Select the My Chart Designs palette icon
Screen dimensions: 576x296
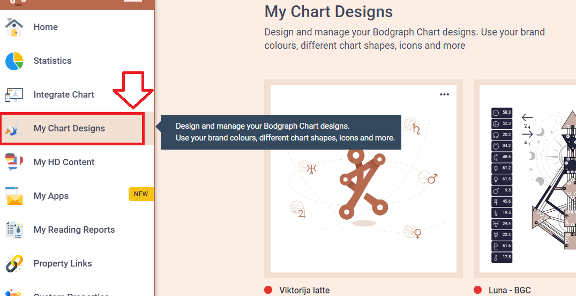[14, 129]
